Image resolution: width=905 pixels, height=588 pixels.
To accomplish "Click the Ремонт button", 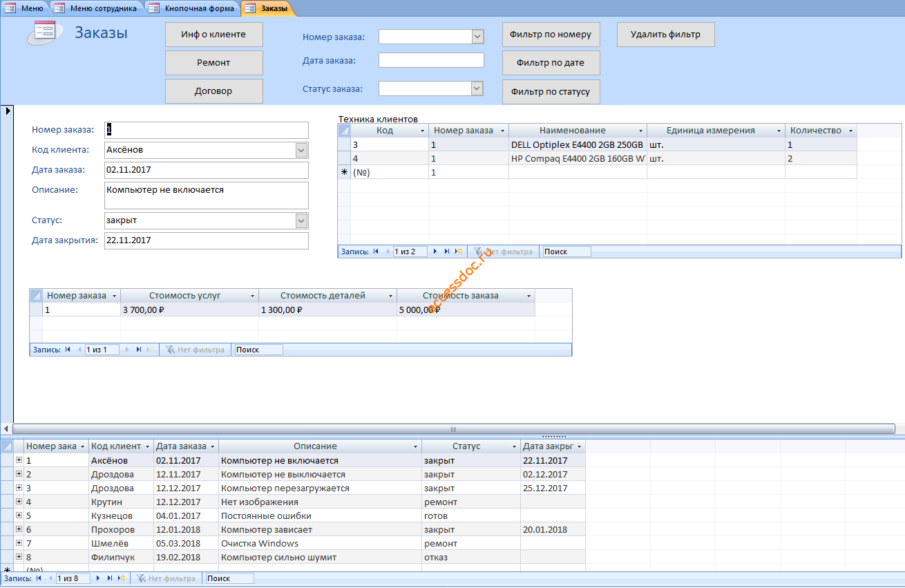I will pyautogui.click(x=213, y=62).
